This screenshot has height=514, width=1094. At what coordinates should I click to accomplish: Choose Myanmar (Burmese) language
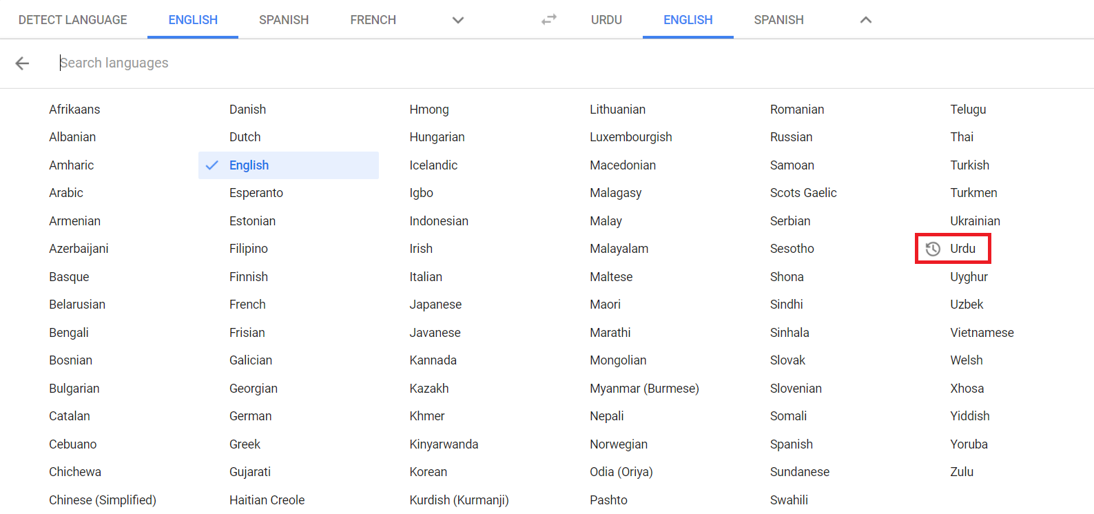(644, 389)
